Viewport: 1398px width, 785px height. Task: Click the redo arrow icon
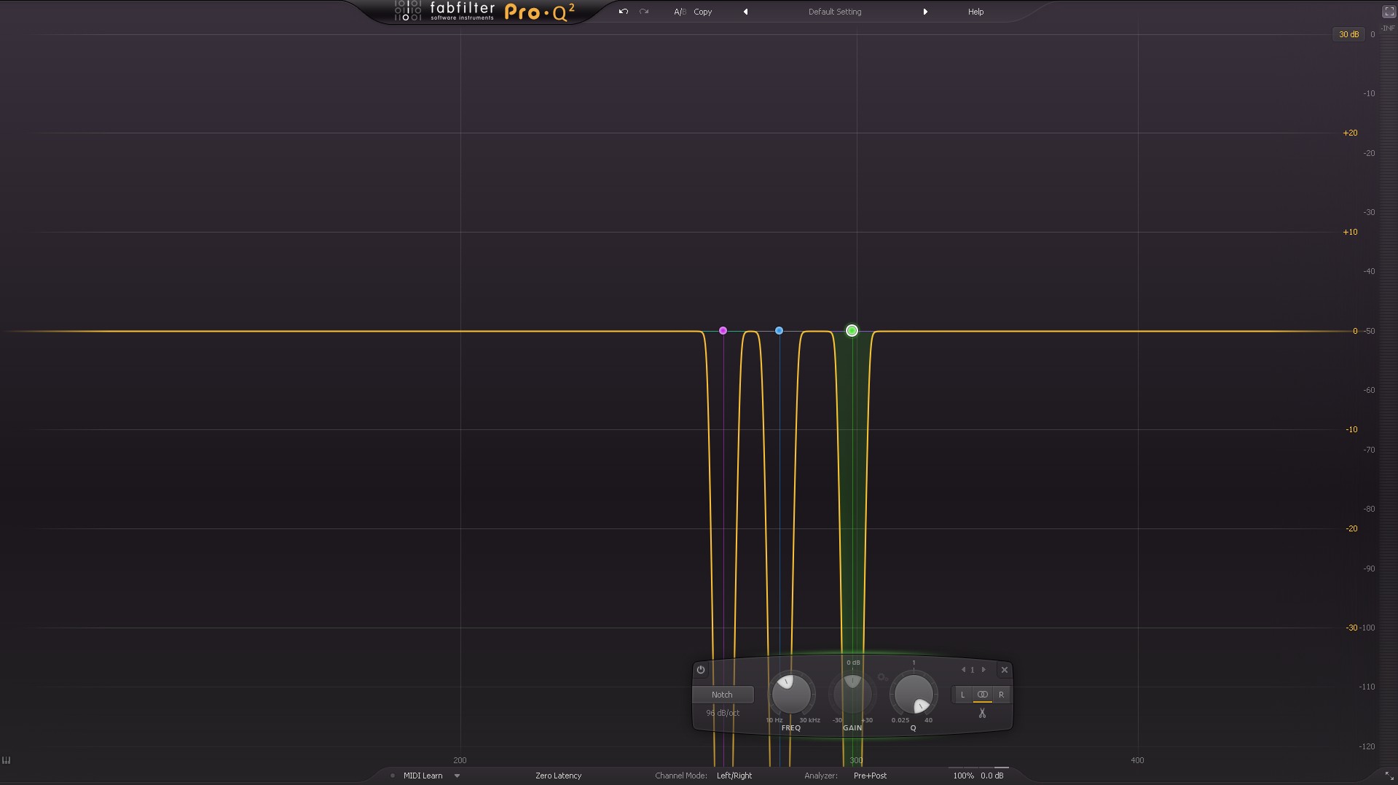pos(644,12)
